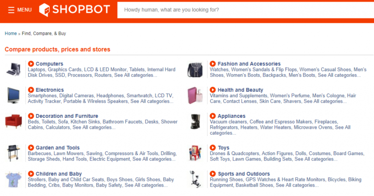Open the Electronics category heading
This screenshot has height=196, width=374.
click(50, 90)
